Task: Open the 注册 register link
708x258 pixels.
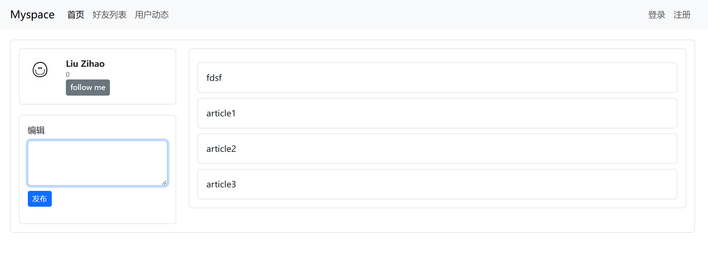Action: (682, 15)
